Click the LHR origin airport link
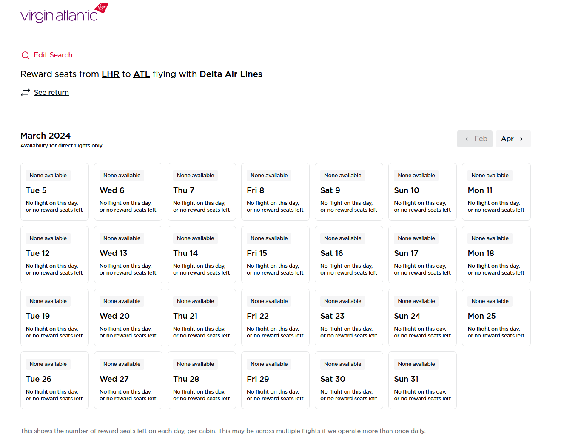Viewport: 561px width, 442px height. click(x=110, y=74)
